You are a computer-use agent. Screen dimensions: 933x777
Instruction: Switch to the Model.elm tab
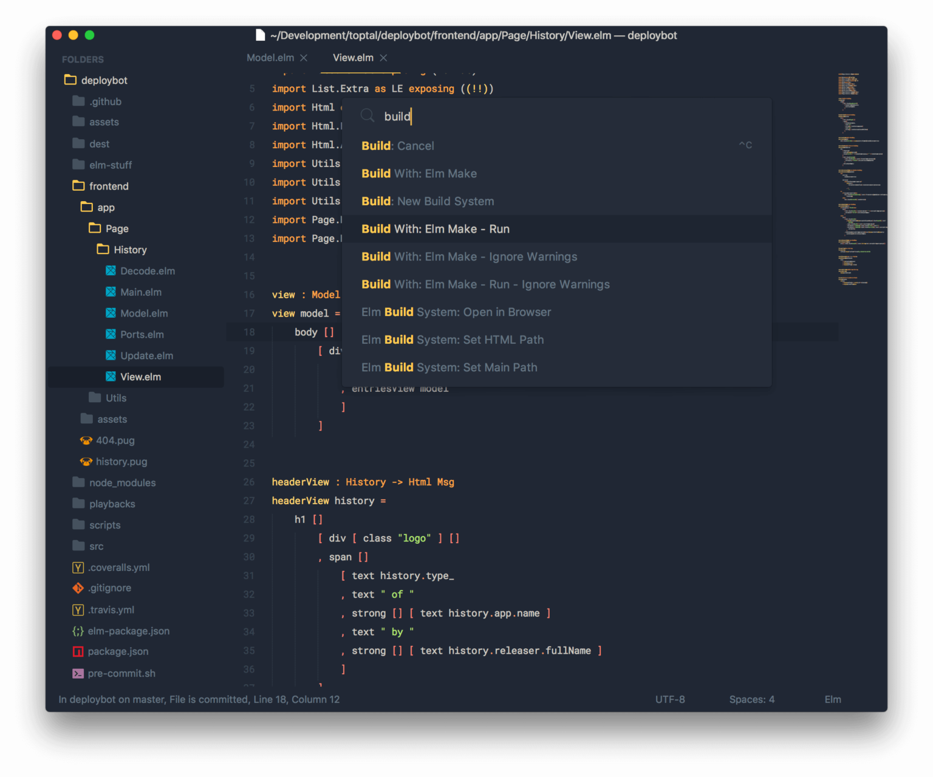[x=270, y=58]
